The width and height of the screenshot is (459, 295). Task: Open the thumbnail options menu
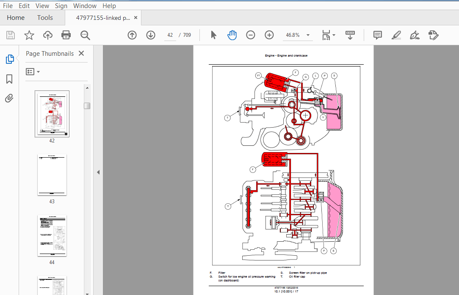pyautogui.click(x=33, y=71)
